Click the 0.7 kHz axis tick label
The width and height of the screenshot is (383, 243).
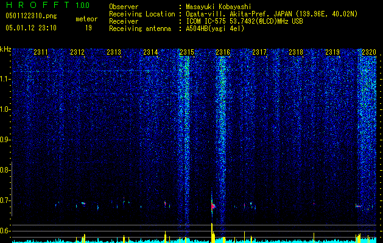4,200
